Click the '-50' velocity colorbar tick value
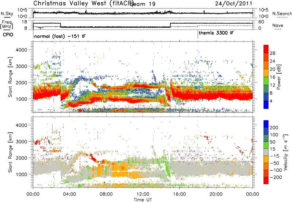The width and height of the screenshot is (292, 202). point(274,163)
